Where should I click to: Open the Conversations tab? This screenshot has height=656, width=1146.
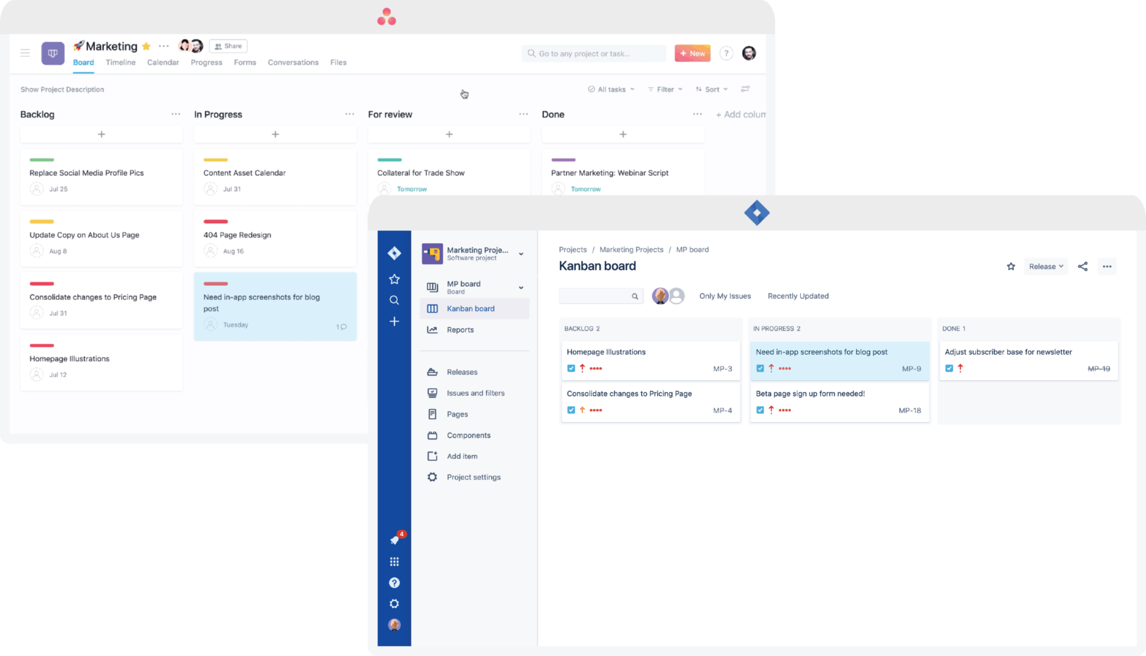pyautogui.click(x=293, y=62)
